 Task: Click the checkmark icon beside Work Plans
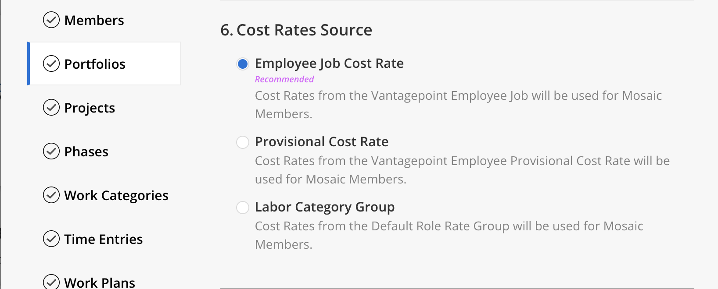tap(51, 282)
